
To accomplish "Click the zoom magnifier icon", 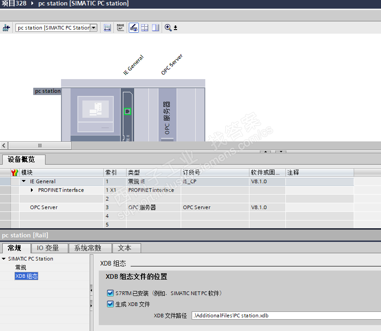I will (x=168, y=28).
